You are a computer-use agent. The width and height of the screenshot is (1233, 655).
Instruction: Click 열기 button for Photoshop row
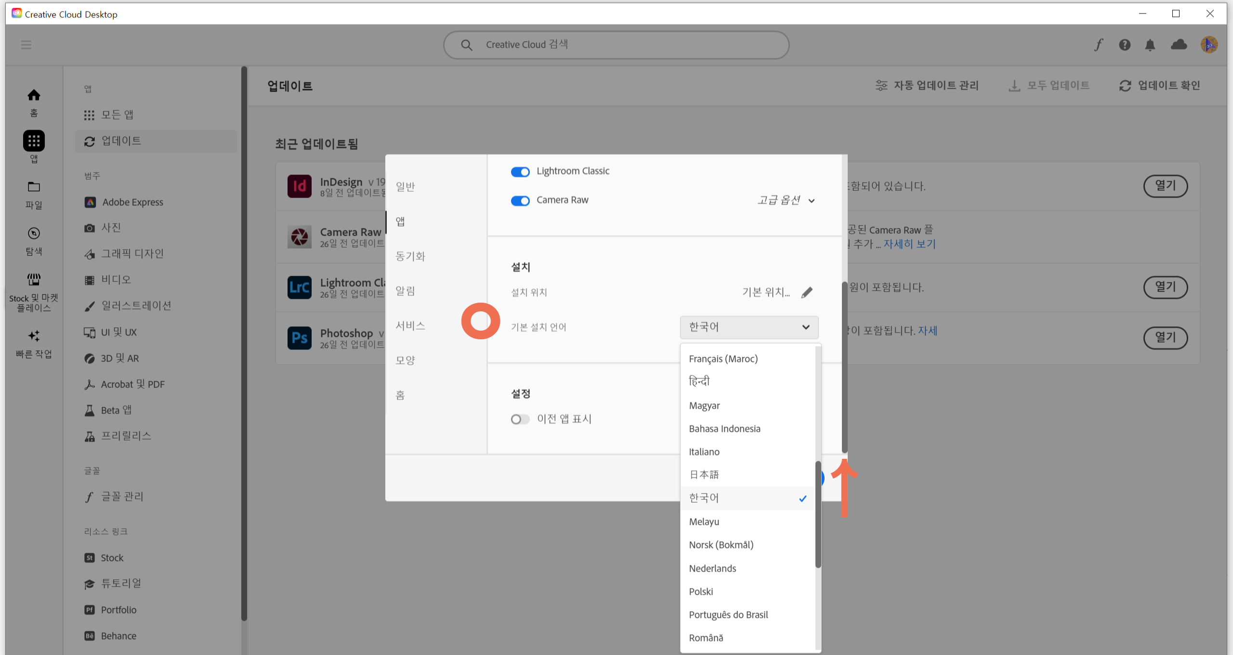[x=1166, y=337]
